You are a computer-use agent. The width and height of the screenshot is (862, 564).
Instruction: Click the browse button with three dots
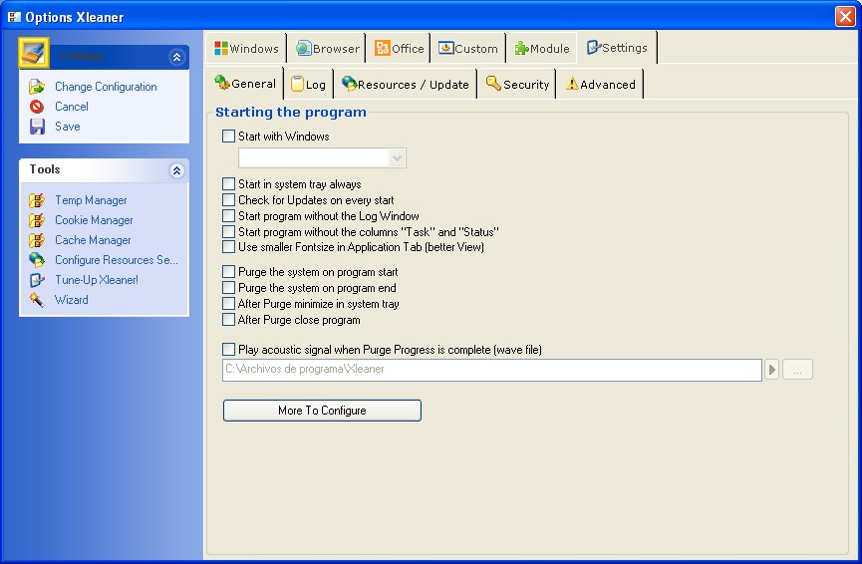[x=797, y=370]
